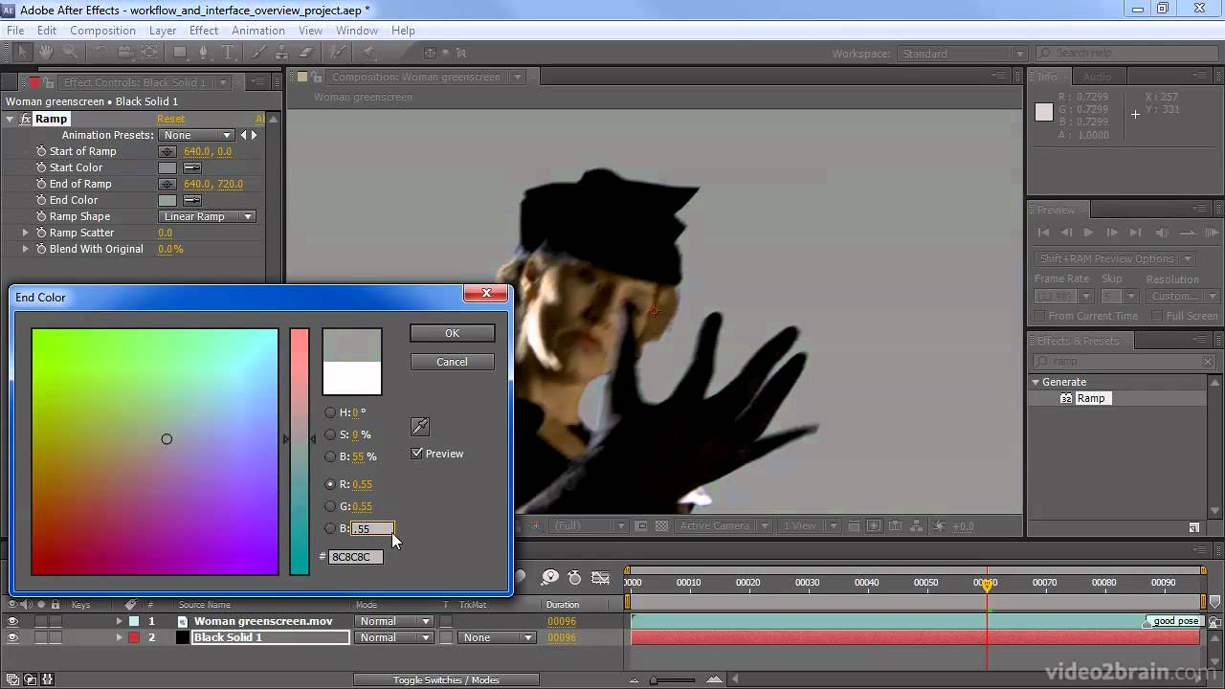This screenshot has height=689, width=1225.
Task: Select the Hand tool
Action: click(46, 53)
